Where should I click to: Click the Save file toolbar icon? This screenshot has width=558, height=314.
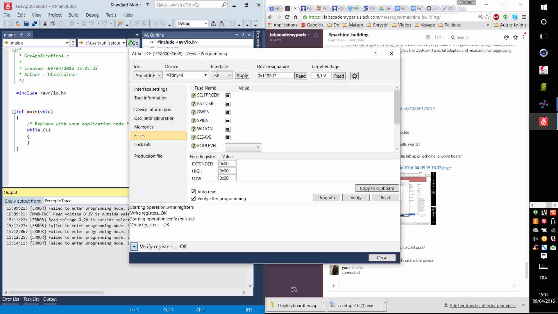coord(26,24)
